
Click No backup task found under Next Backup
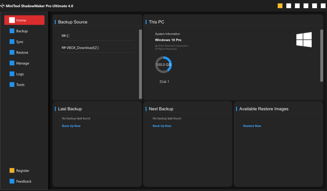pyautogui.click(x=167, y=118)
